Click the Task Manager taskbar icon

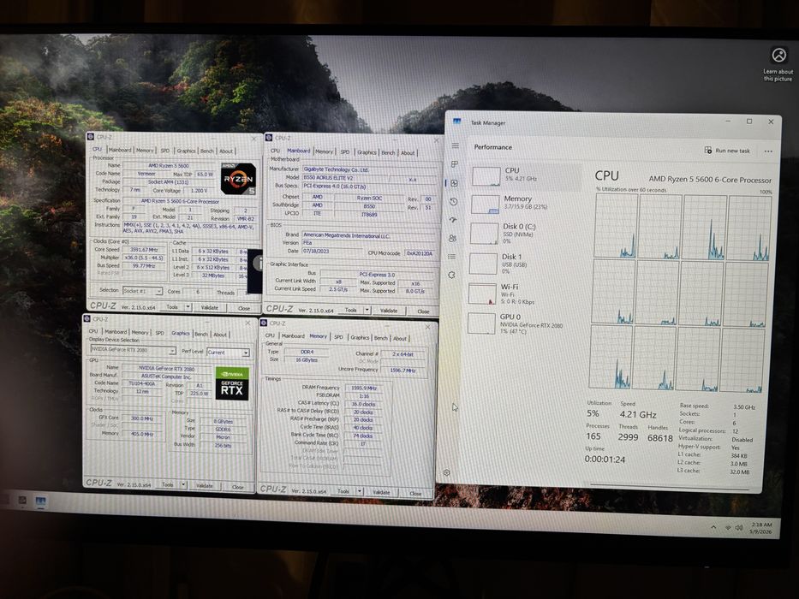(x=41, y=501)
